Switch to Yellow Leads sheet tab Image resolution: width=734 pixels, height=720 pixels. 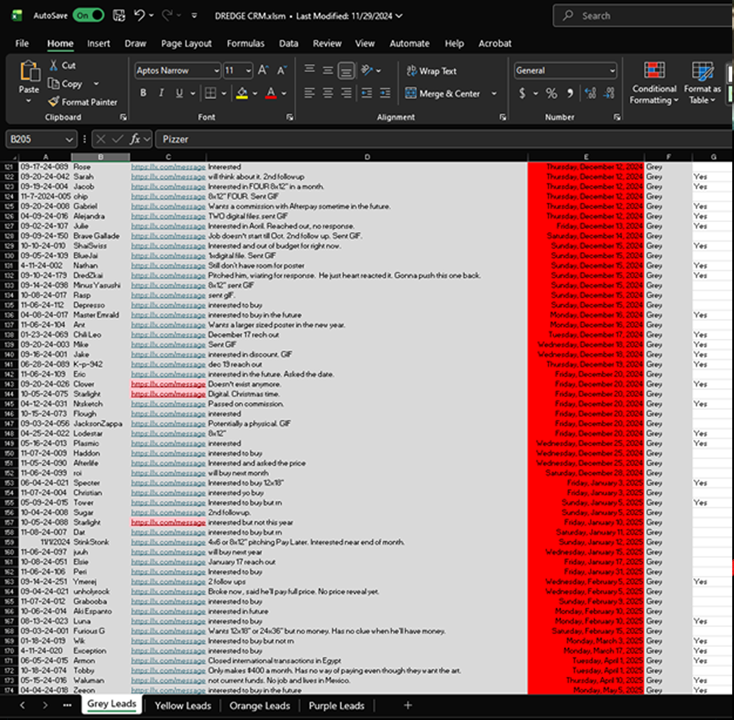coord(183,706)
